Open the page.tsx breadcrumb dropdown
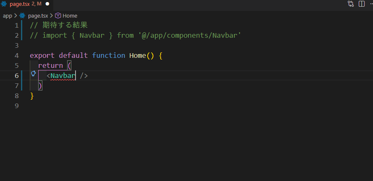Screen dimensions: 373x181 [x=38, y=16]
